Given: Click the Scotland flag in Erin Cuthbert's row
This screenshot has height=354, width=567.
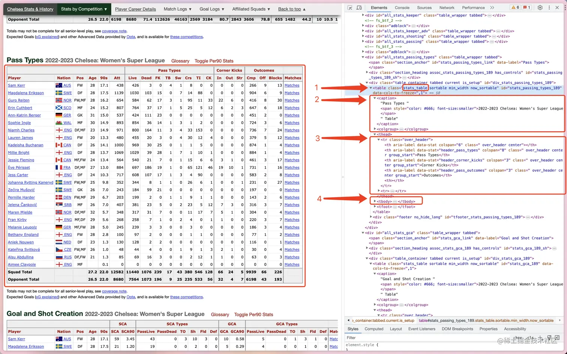Looking at the screenshot, I should pyautogui.click(x=59, y=108).
